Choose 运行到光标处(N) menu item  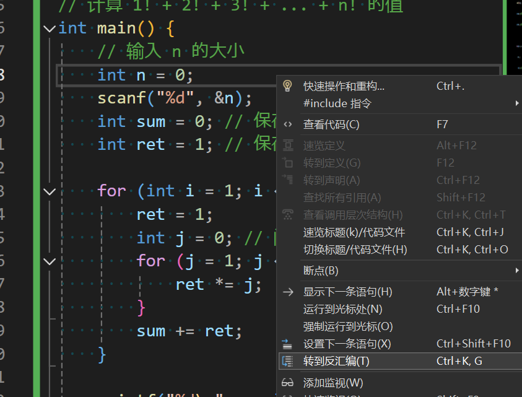pyautogui.click(x=342, y=309)
